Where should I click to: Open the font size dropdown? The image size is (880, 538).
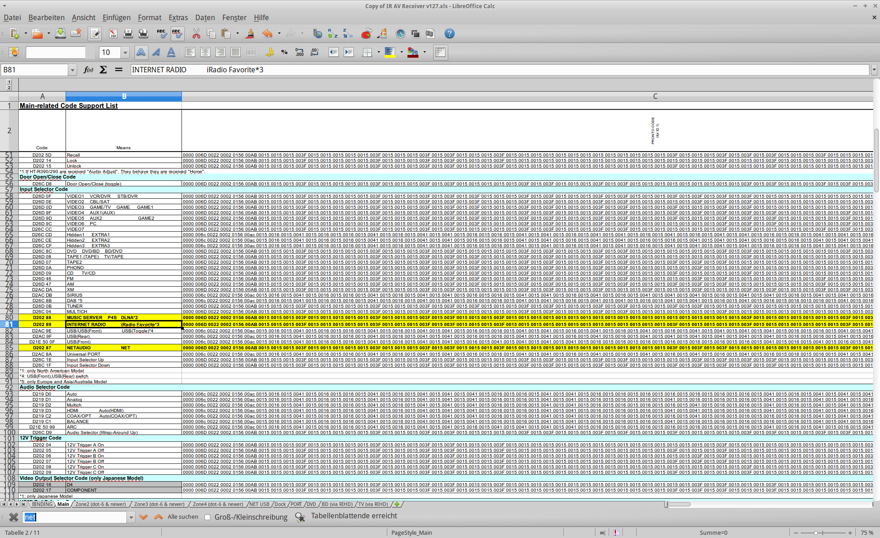tap(125, 53)
